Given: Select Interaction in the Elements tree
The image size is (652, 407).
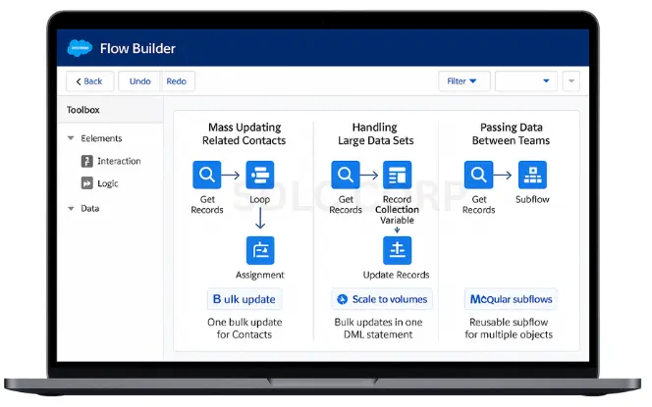Looking at the screenshot, I should tap(119, 161).
